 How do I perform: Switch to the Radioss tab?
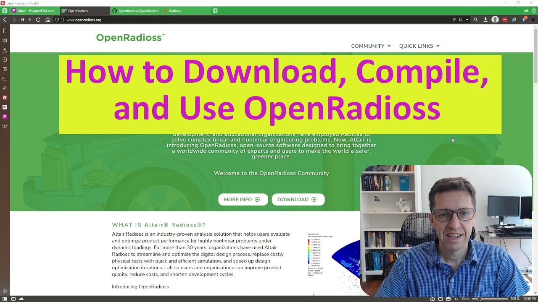(x=185, y=11)
